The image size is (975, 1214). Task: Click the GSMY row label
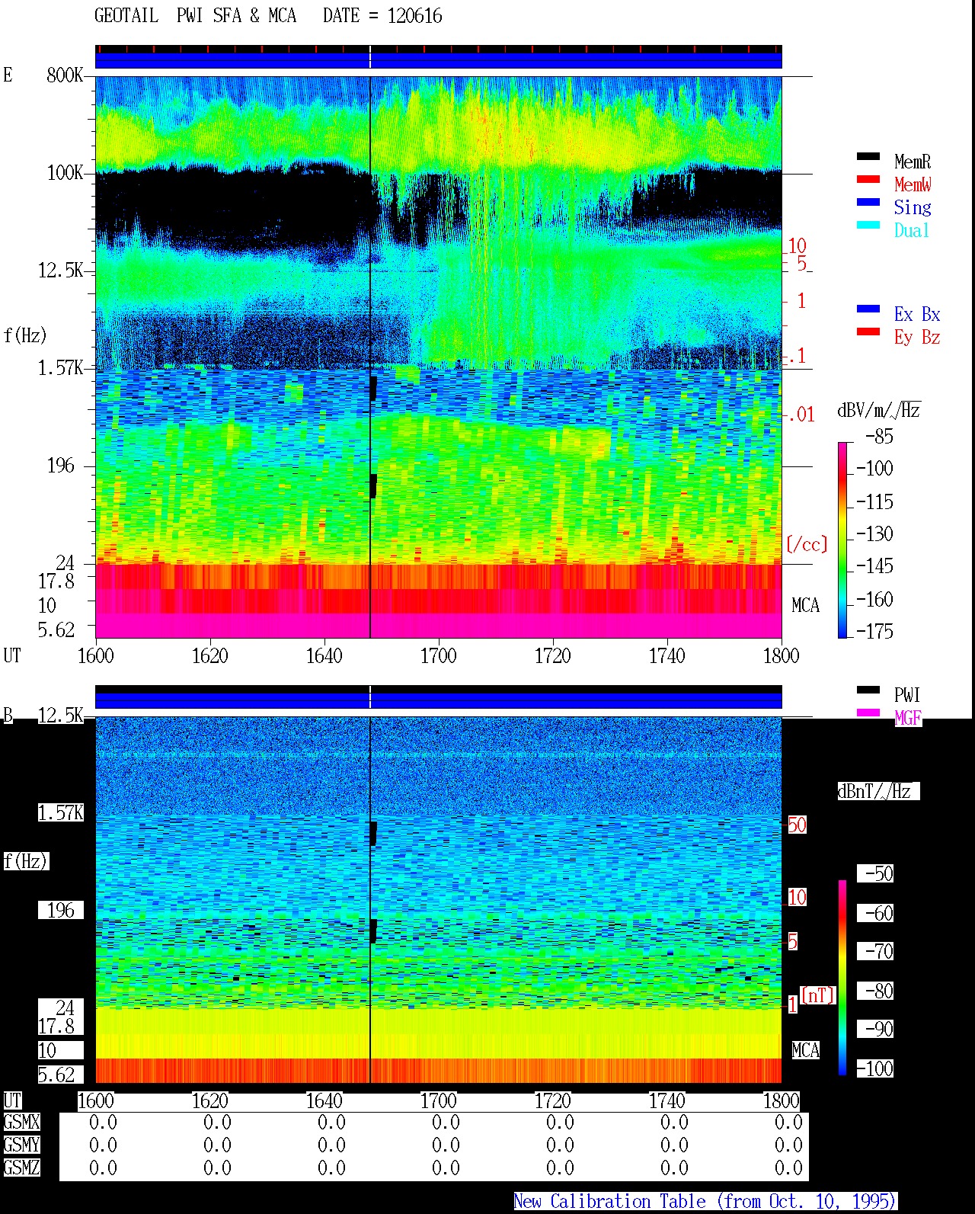pos(21,1145)
